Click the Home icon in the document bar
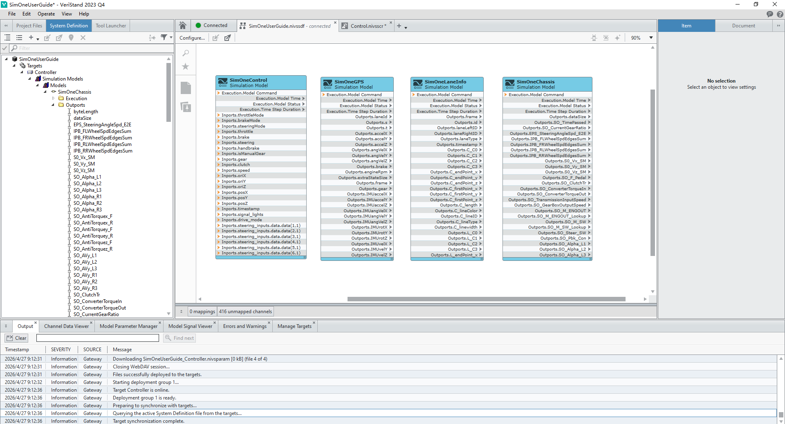The height and width of the screenshot is (424, 785). 183,25
